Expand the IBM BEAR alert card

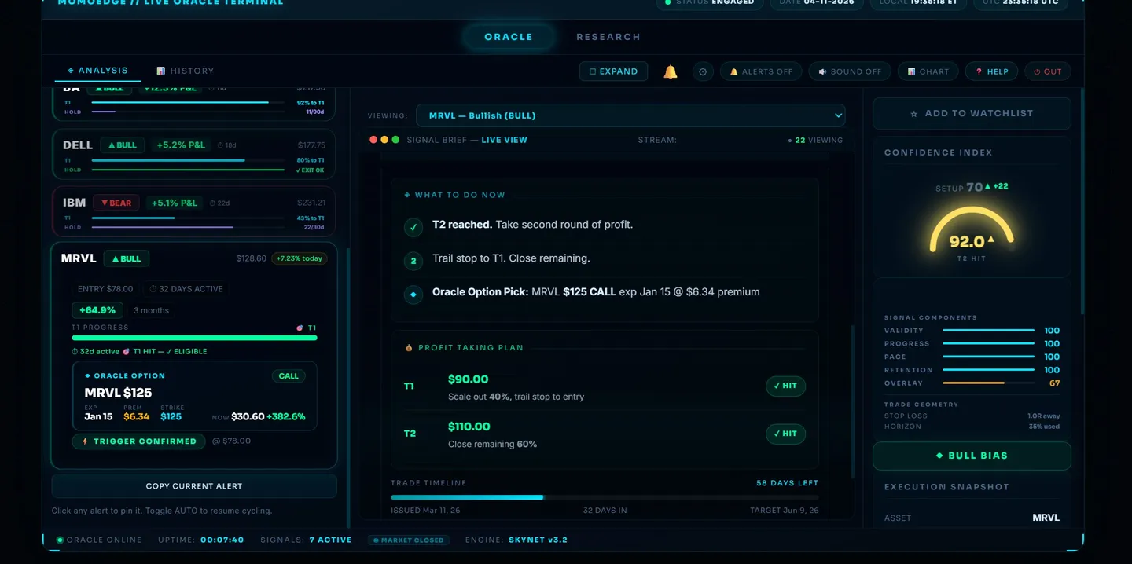[x=193, y=211]
